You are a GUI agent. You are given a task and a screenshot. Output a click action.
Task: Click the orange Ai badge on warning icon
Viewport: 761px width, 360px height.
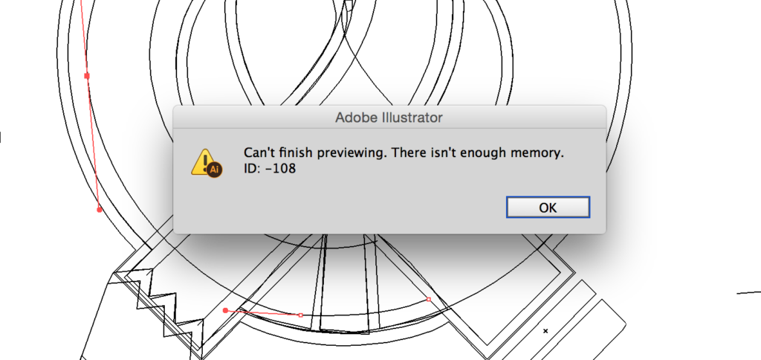click(x=215, y=170)
